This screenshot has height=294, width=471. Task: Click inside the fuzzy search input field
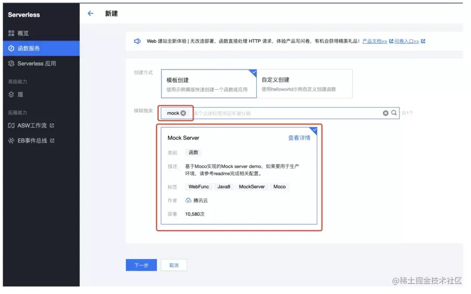(262, 113)
